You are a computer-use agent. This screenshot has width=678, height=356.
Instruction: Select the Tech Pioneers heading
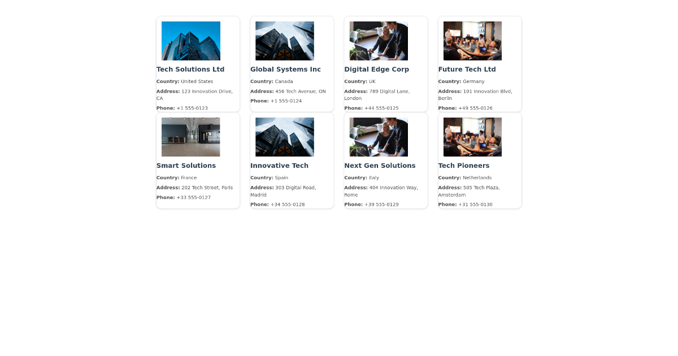click(x=463, y=166)
